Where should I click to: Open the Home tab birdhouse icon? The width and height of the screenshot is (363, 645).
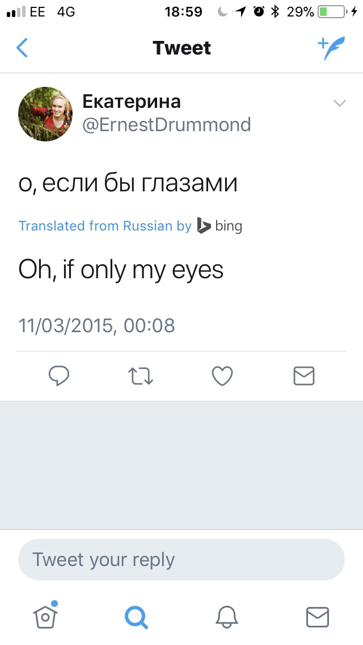point(46,615)
